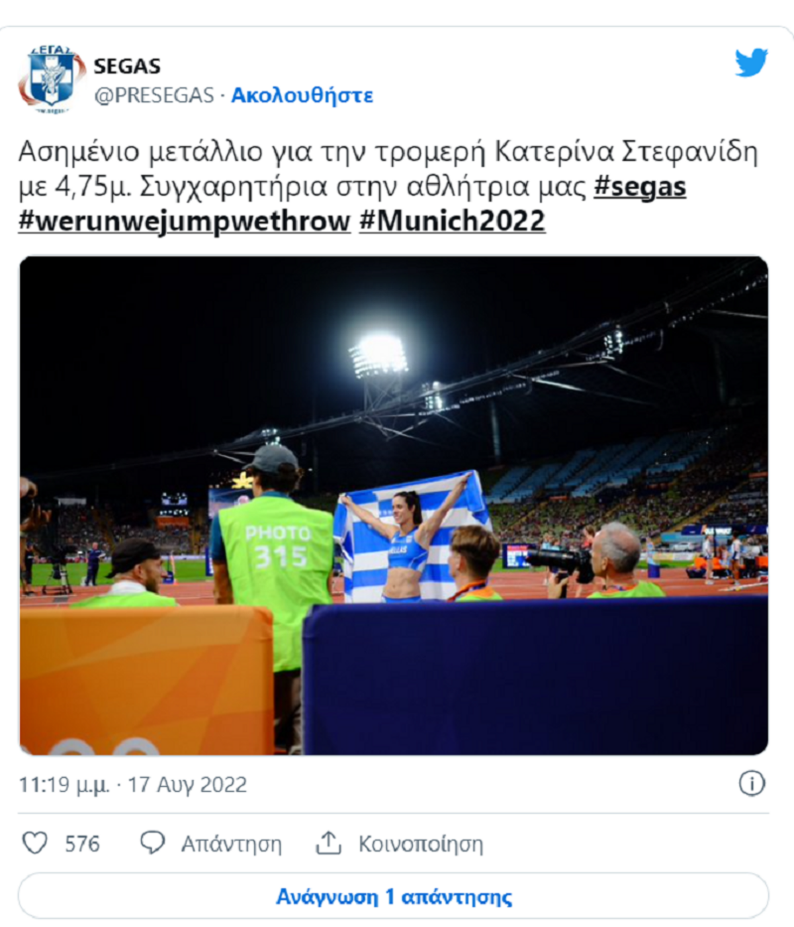Open the tweet info circle icon
794x927 pixels.
coord(752,783)
